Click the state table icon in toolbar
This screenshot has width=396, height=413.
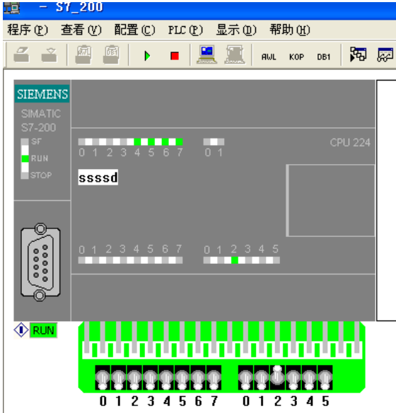[x=358, y=54]
